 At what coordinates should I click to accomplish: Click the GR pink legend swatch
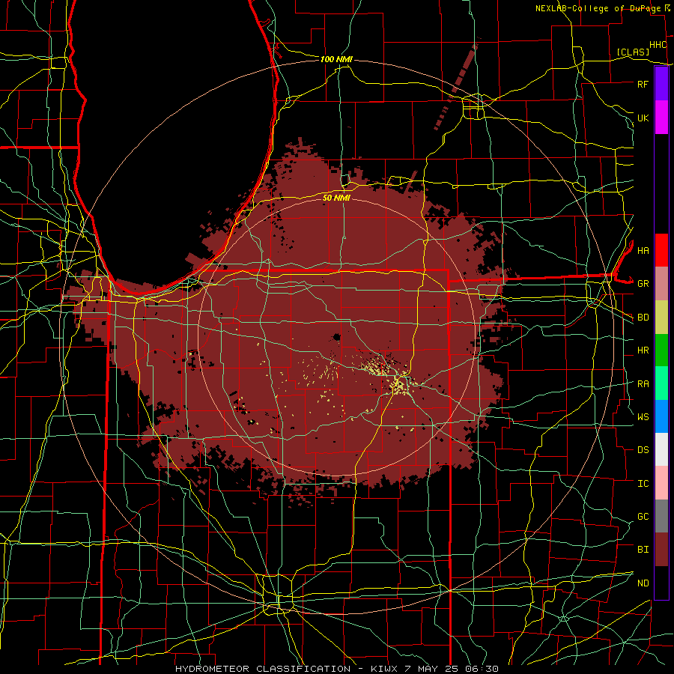tap(661, 284)
